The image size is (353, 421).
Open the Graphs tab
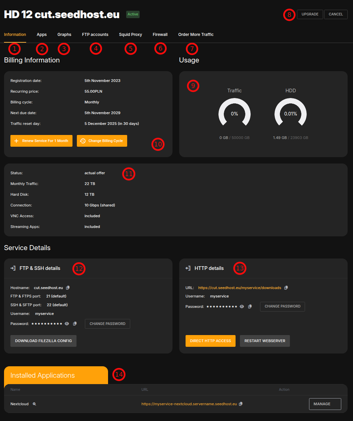tap(64, 35)
